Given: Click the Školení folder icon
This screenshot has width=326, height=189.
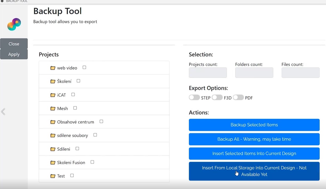Looking at the screenshot, I should pos(53,81).
